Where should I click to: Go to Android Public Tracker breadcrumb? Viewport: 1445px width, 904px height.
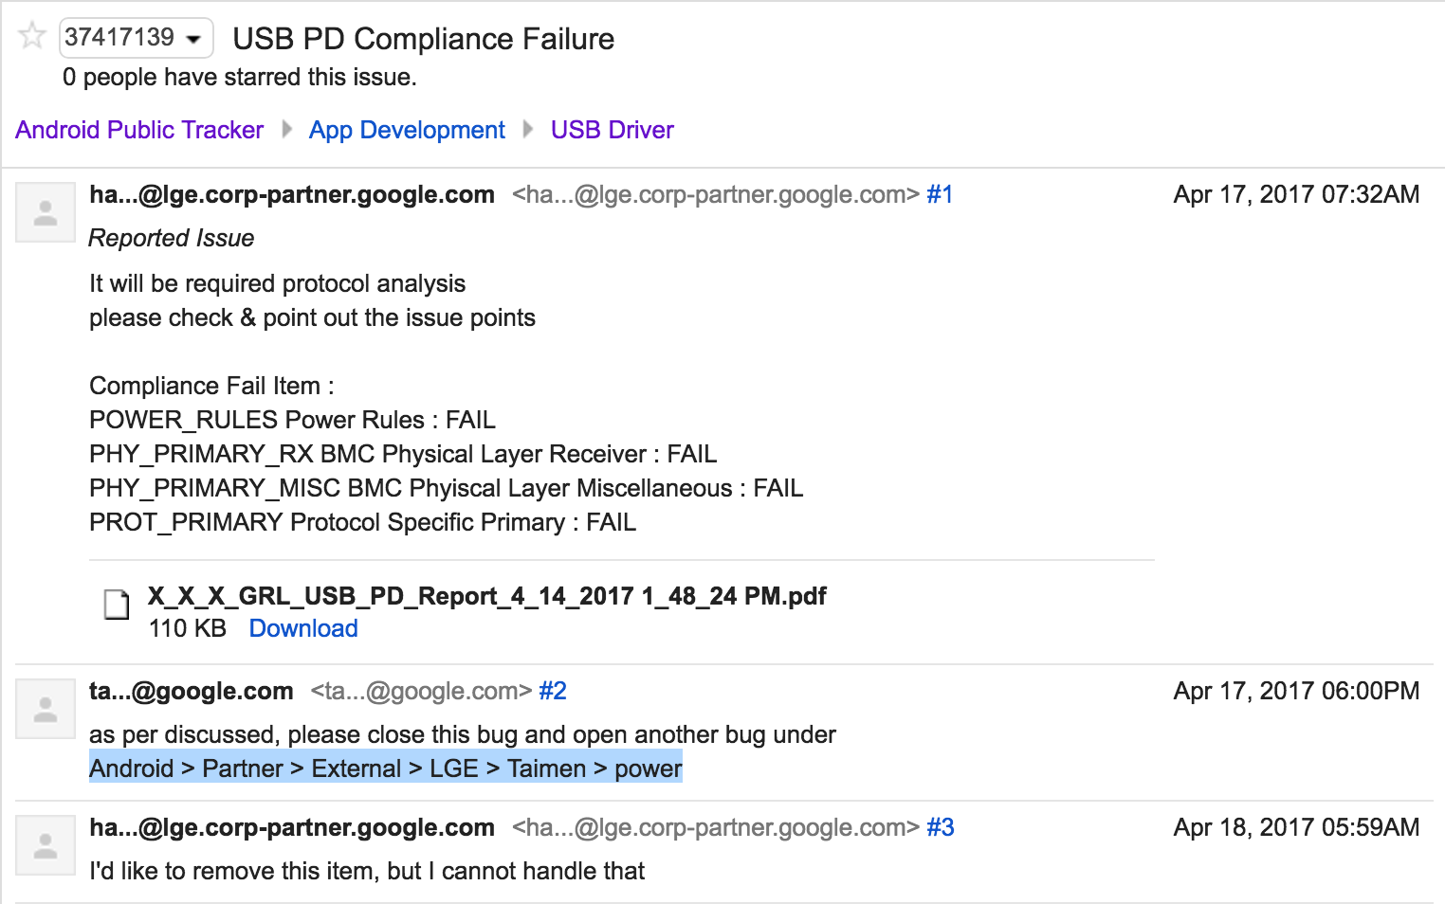[139, 130]
